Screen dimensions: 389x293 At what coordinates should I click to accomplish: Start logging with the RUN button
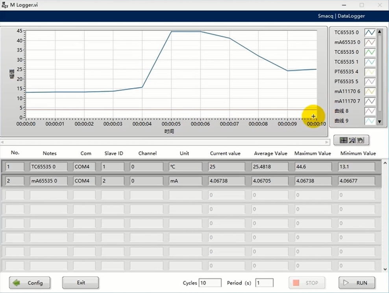point(356,283)
